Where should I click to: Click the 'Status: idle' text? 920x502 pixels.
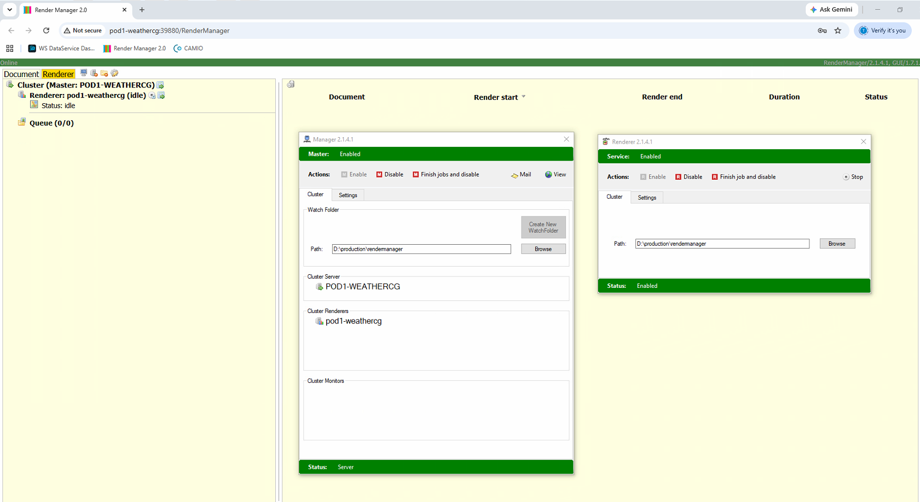click(x=58, y=105)
